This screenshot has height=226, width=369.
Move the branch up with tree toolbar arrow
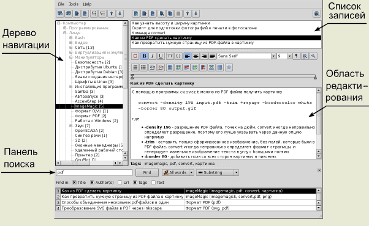(x=112, y=13)
